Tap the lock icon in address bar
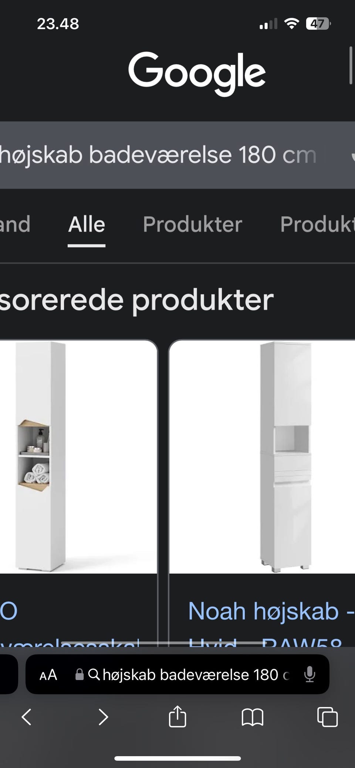Screen dimensions: 355x768 coord(80,674)
